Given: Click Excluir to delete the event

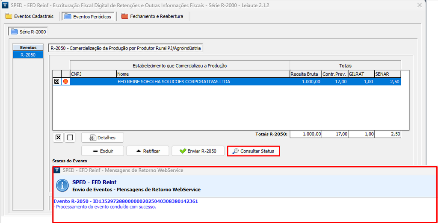Looking at the screenshot, I should point(103,151).
